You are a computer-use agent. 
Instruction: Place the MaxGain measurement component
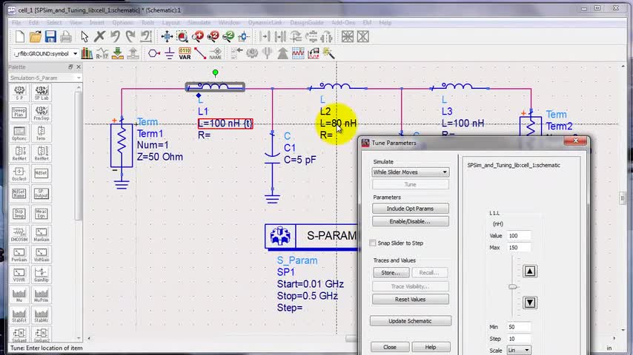[x=42, y=234]
